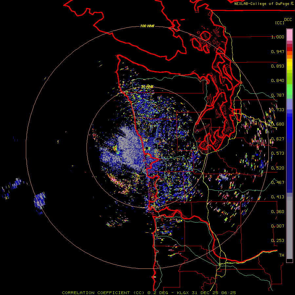Select the 0.253 legend value

tap(278, 241)
